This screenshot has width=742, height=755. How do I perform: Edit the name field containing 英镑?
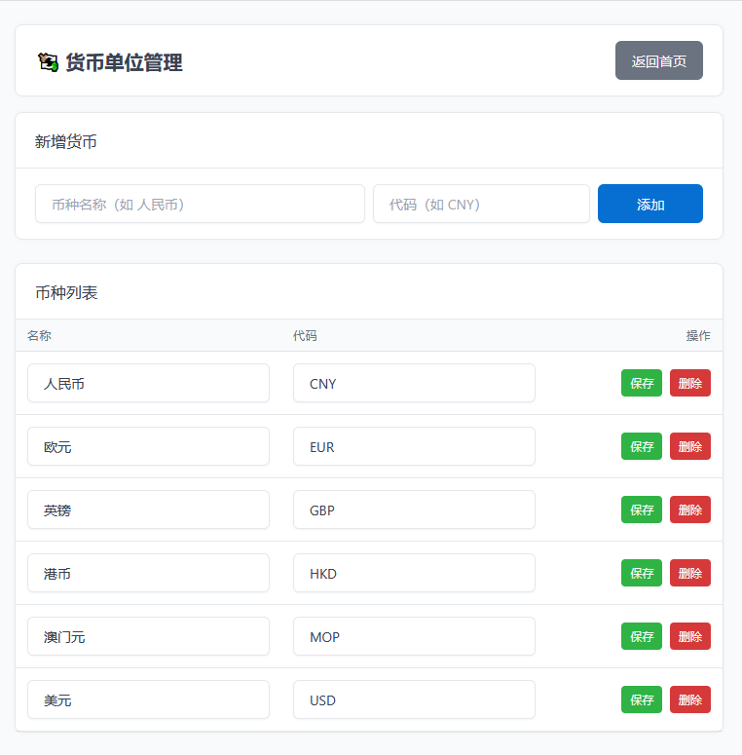[x=148, y=510]
